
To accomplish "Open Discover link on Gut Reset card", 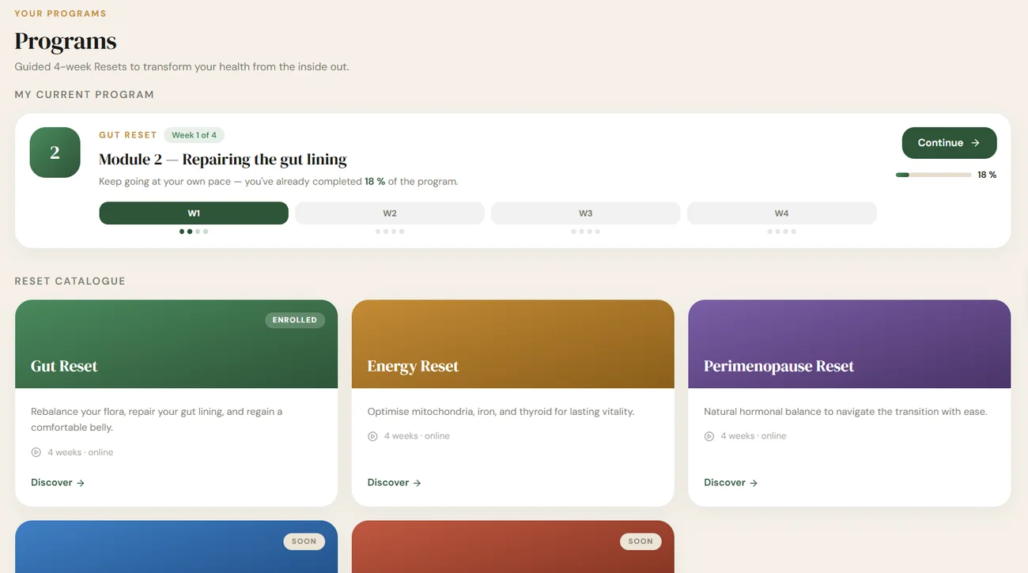I will click(x=58, y=482).
